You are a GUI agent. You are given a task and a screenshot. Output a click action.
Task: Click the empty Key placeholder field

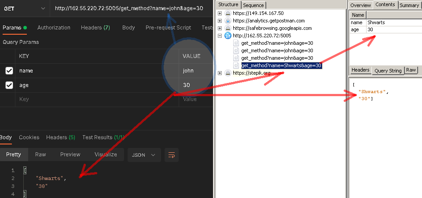click(97, 99)
